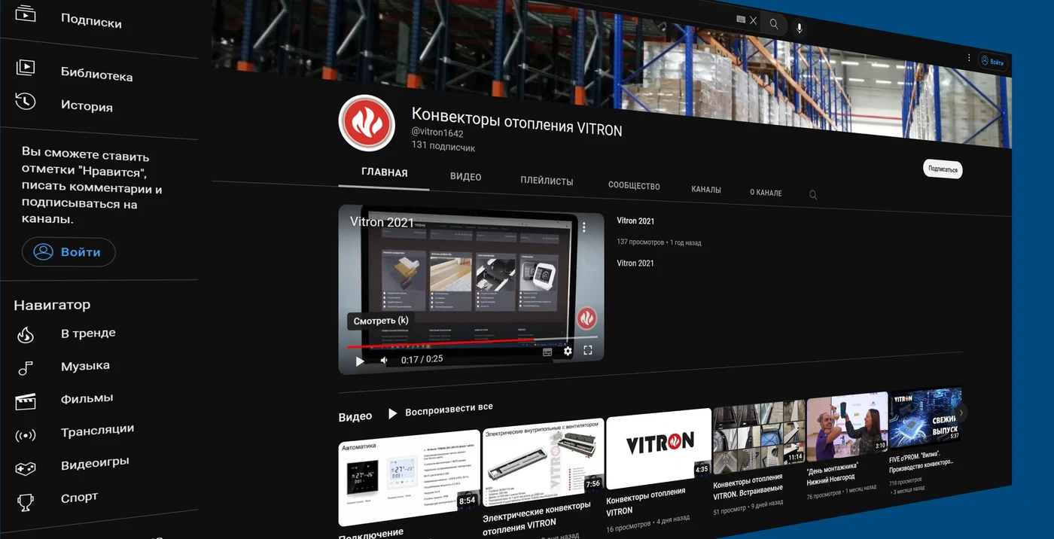This screenshot has height=539, width=1054.
Task: Click the Навигатор heading
Action: coord(52,304)
